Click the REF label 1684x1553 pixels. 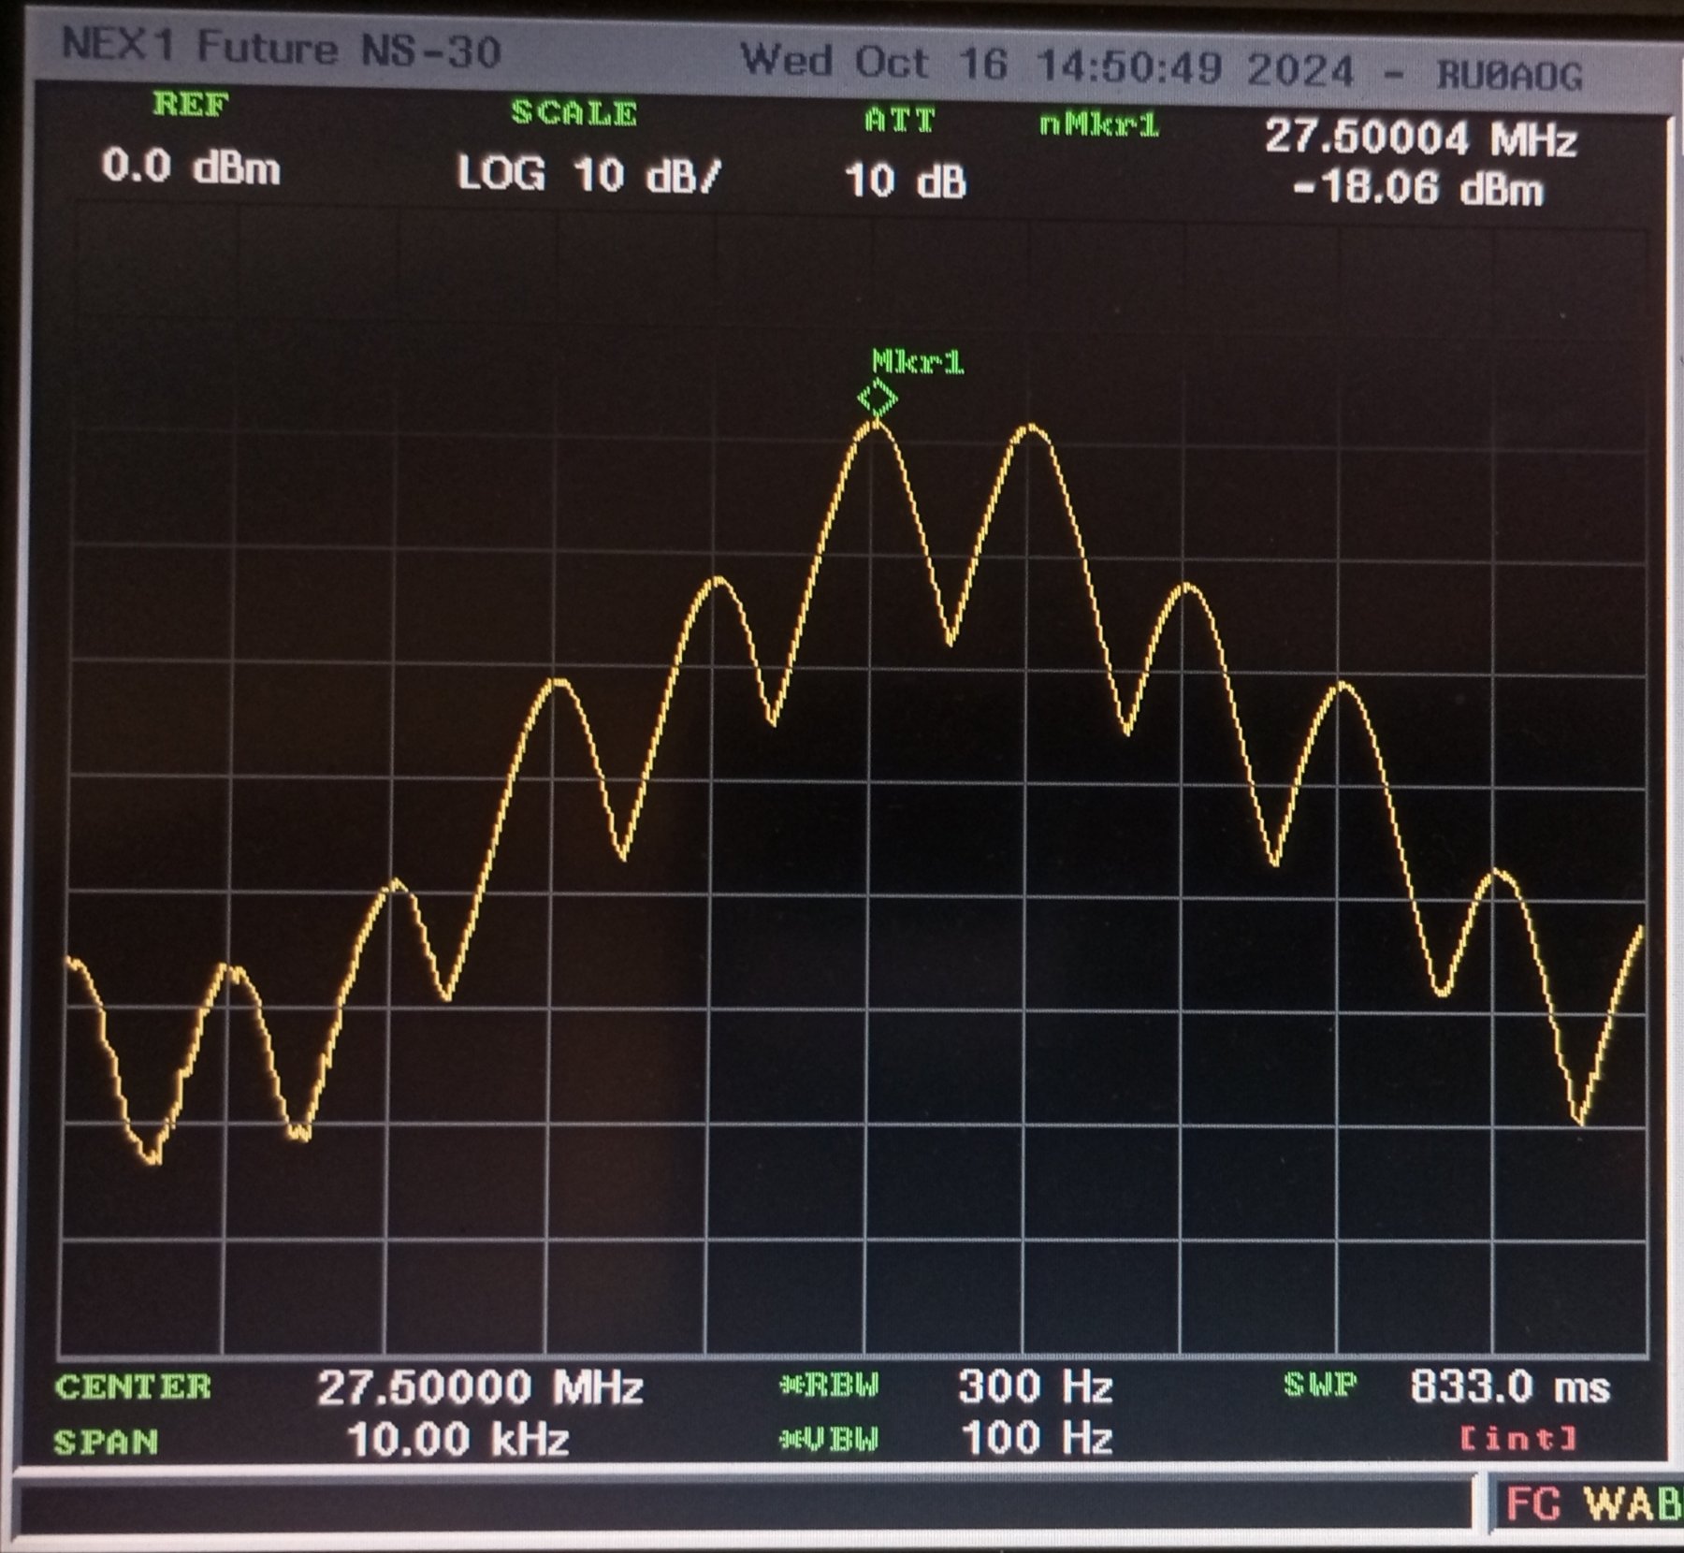coord(191,104)
